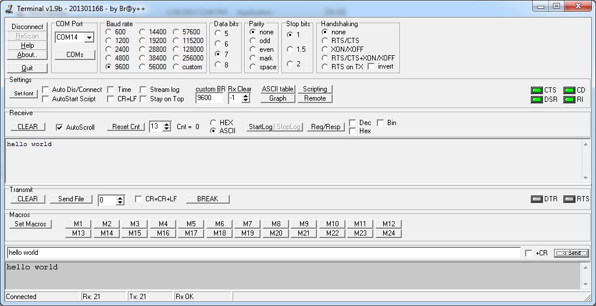596x306 pixels.
Task: Toggle the DTR indicator button
Action: pyautogui.click(x=536, y=199)
